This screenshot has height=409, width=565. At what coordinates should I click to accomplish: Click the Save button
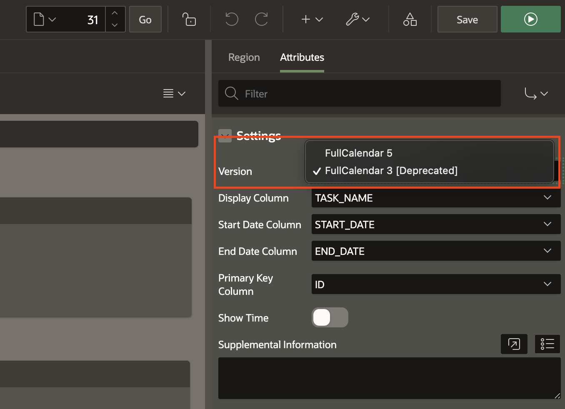coord(467,20)
